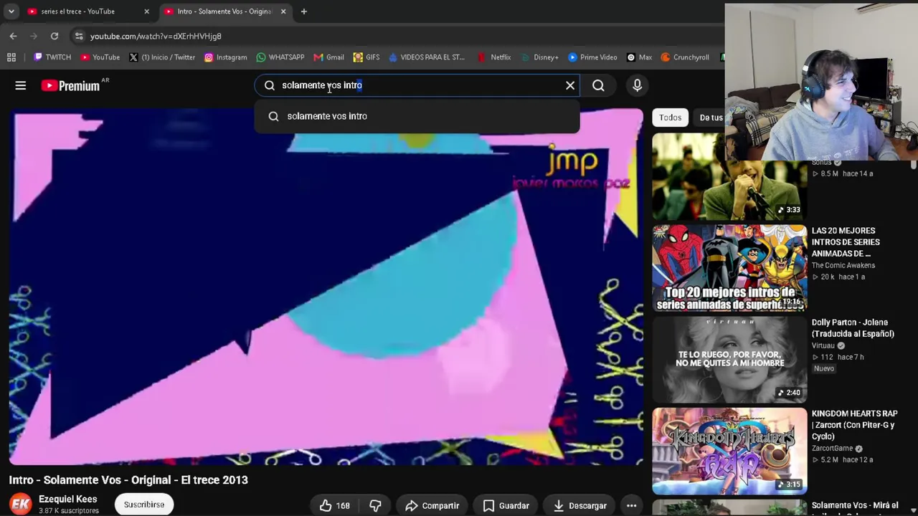This screenshot has width=918, height=516.
Task: Click the '3.87 K suscriptores' text
Action: point(69,511)
